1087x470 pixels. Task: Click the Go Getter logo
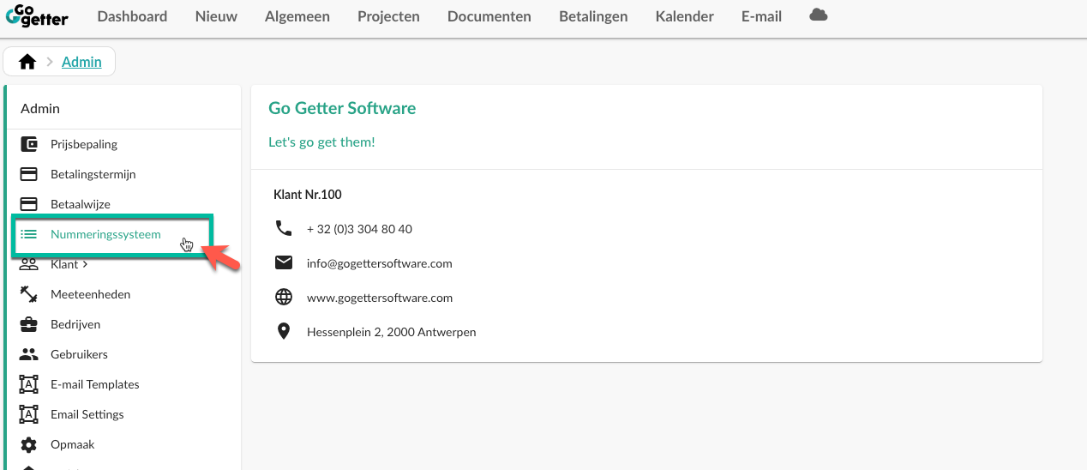[37, 16]
